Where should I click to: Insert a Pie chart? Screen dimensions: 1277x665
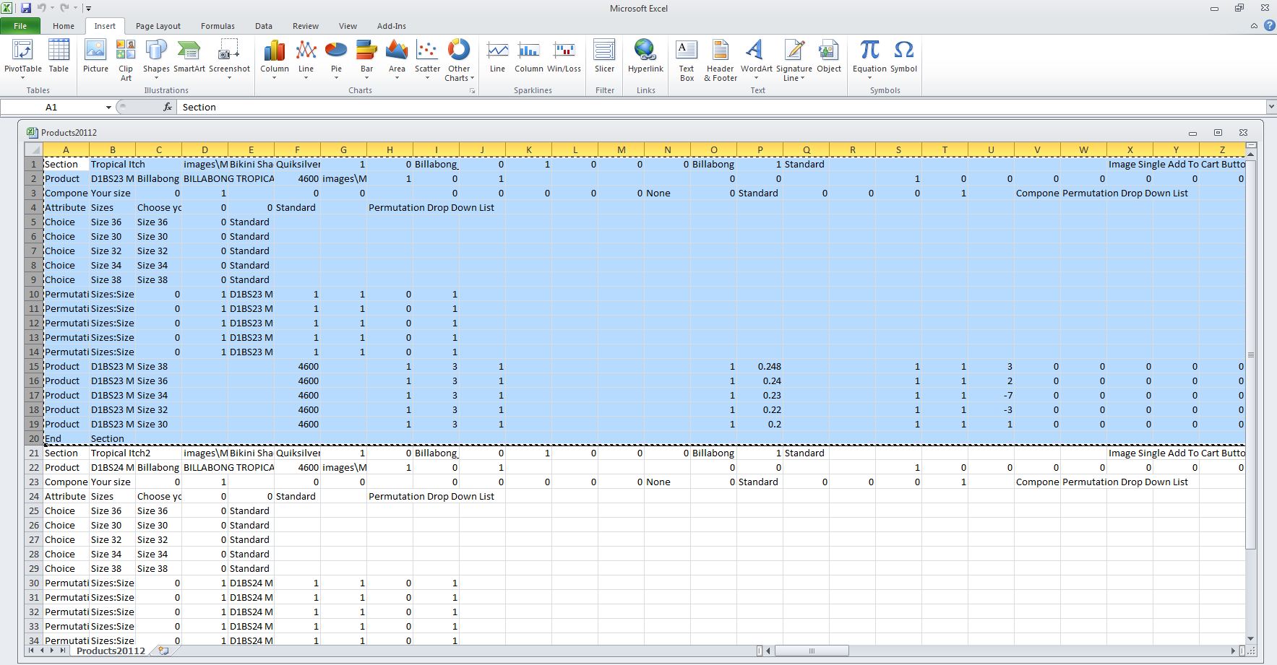[x=336, y=58]
